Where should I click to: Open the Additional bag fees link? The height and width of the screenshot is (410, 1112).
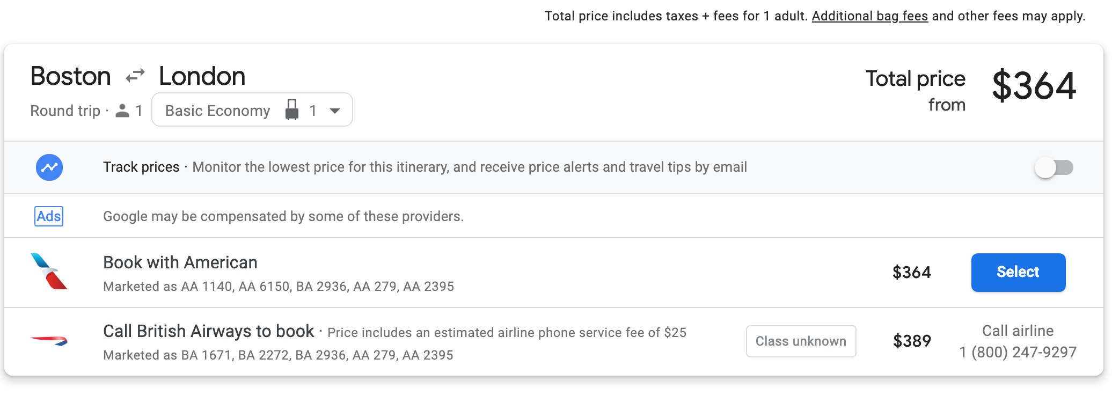coord(869,16)
